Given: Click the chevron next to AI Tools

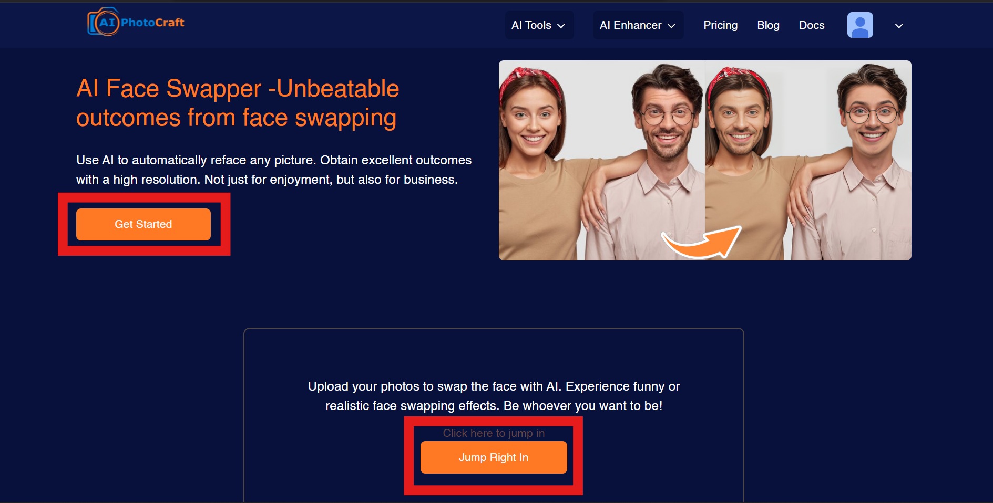Looking at the screenshot, I should point(561,26).
